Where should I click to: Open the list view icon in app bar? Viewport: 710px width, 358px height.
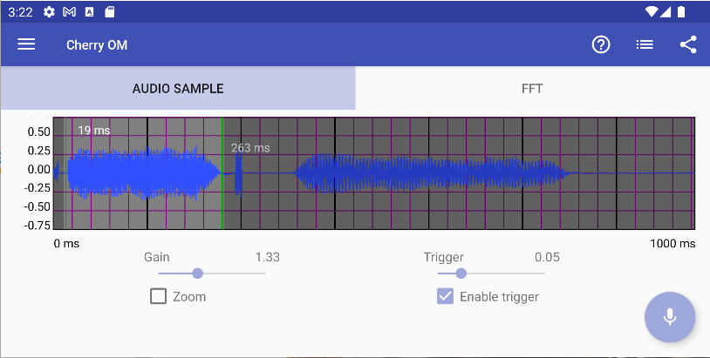click(645, 44)
